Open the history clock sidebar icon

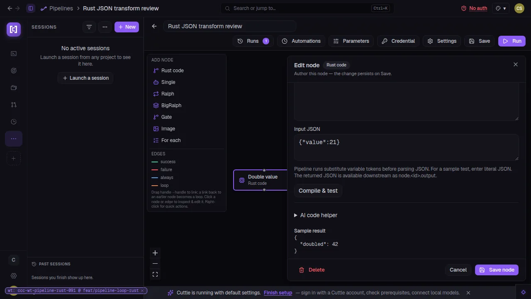click(x=14, y=122)
